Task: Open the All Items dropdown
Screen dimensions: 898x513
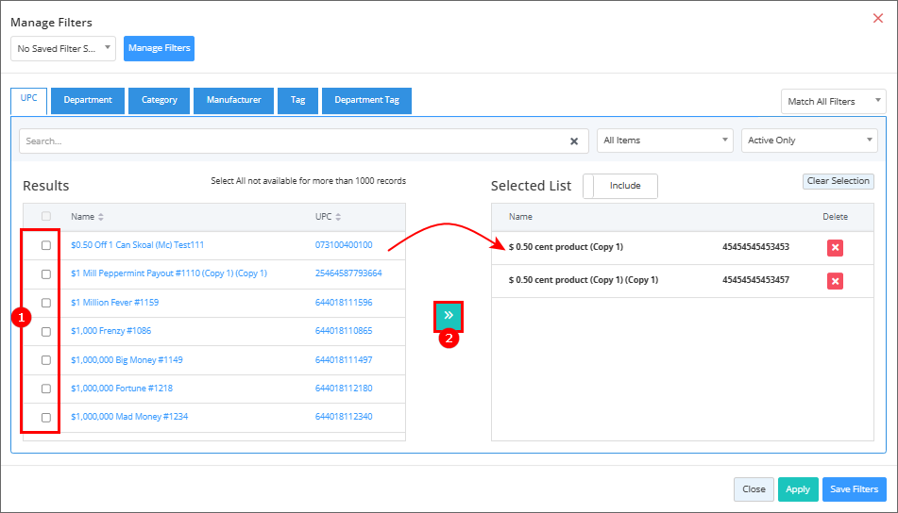Action: click(665, 141)
